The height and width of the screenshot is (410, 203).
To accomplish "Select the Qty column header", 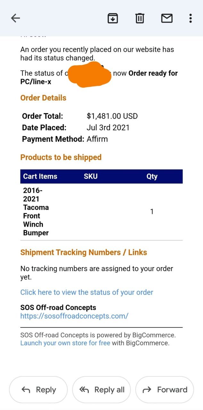I will click(x=152, y=176).
